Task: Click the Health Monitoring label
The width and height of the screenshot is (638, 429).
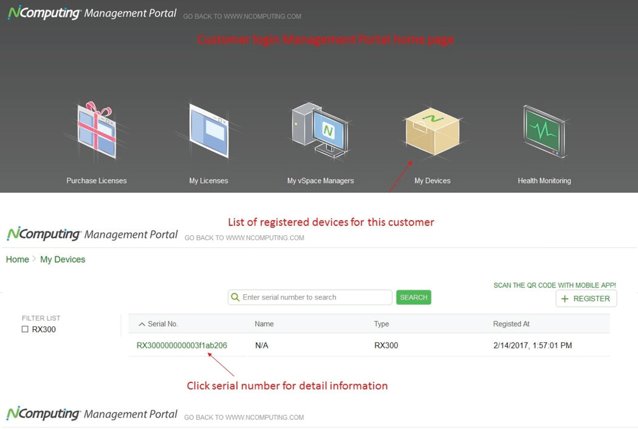Action: pos(544,180)
